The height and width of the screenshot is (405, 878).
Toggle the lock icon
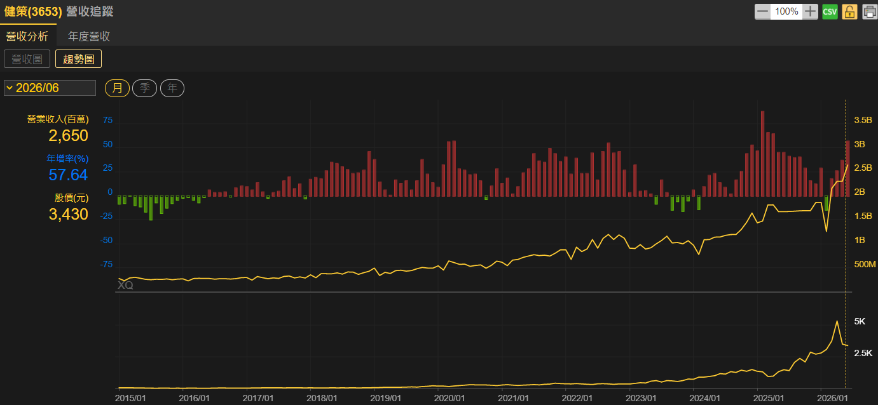849,11
